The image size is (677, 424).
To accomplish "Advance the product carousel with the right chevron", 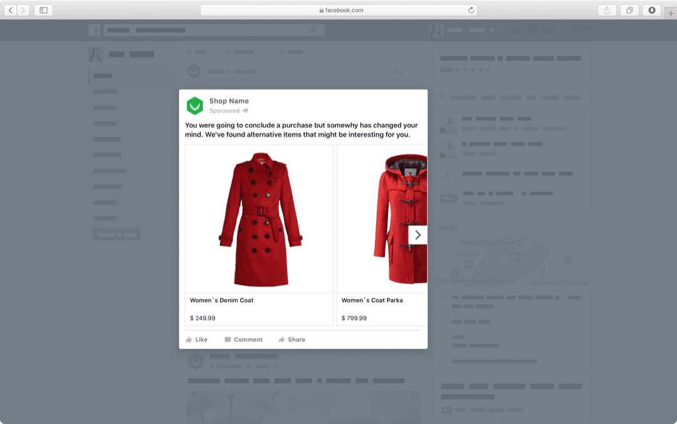I will (417, 235).
